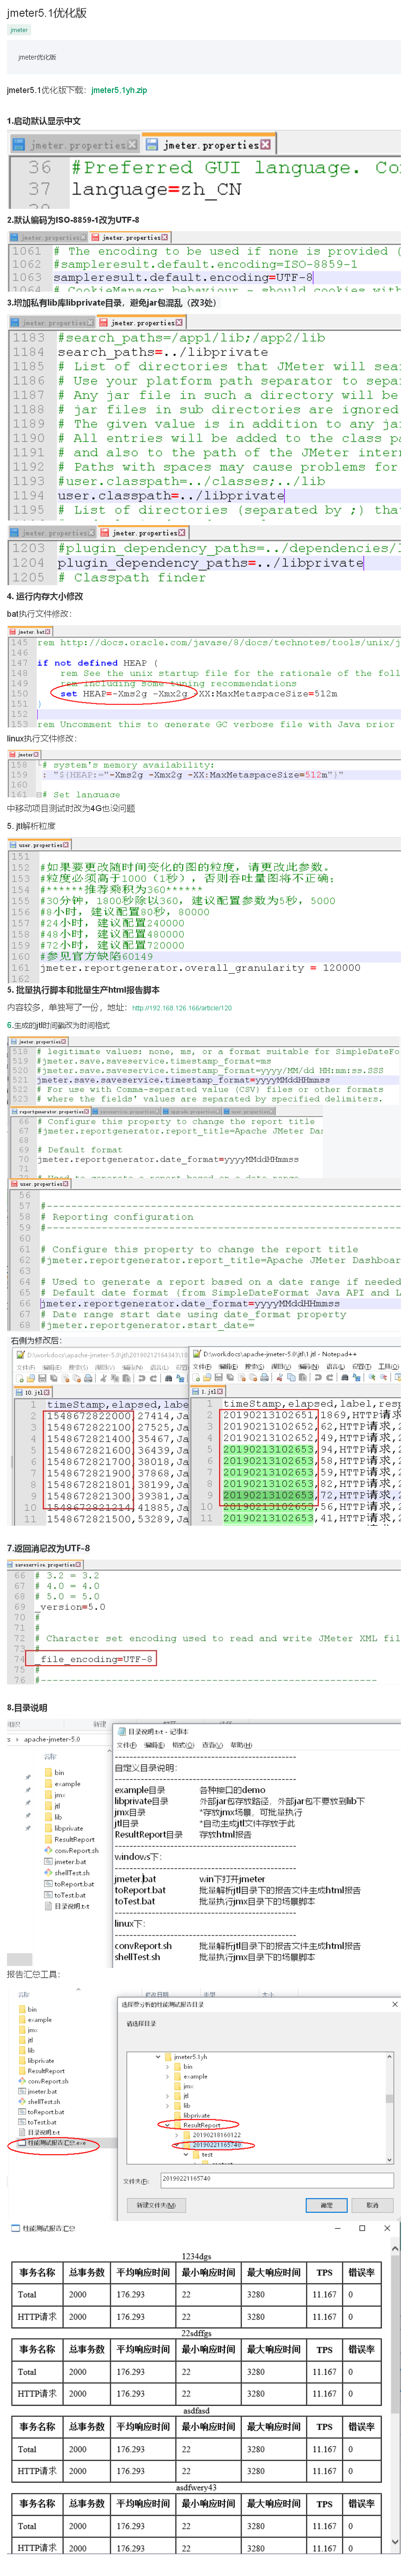Viewport: 413px width, 2576px height.
Task: Open the 文件(F) menu in left Notepad++ window
Action: tap(25, 1367)
